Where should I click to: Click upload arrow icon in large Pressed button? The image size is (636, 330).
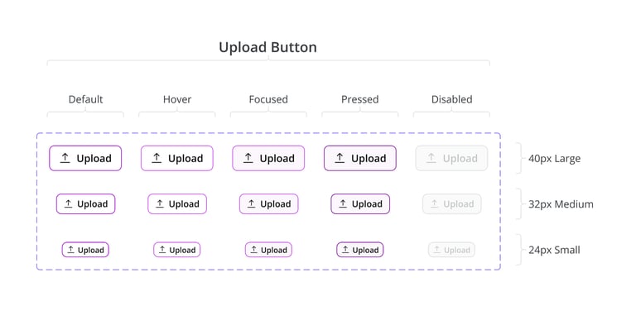pyautogui.click(x=340, y=158)
